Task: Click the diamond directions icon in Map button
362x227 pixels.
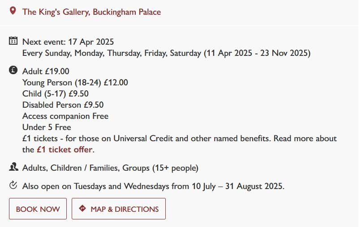Action: click(82, 209)
